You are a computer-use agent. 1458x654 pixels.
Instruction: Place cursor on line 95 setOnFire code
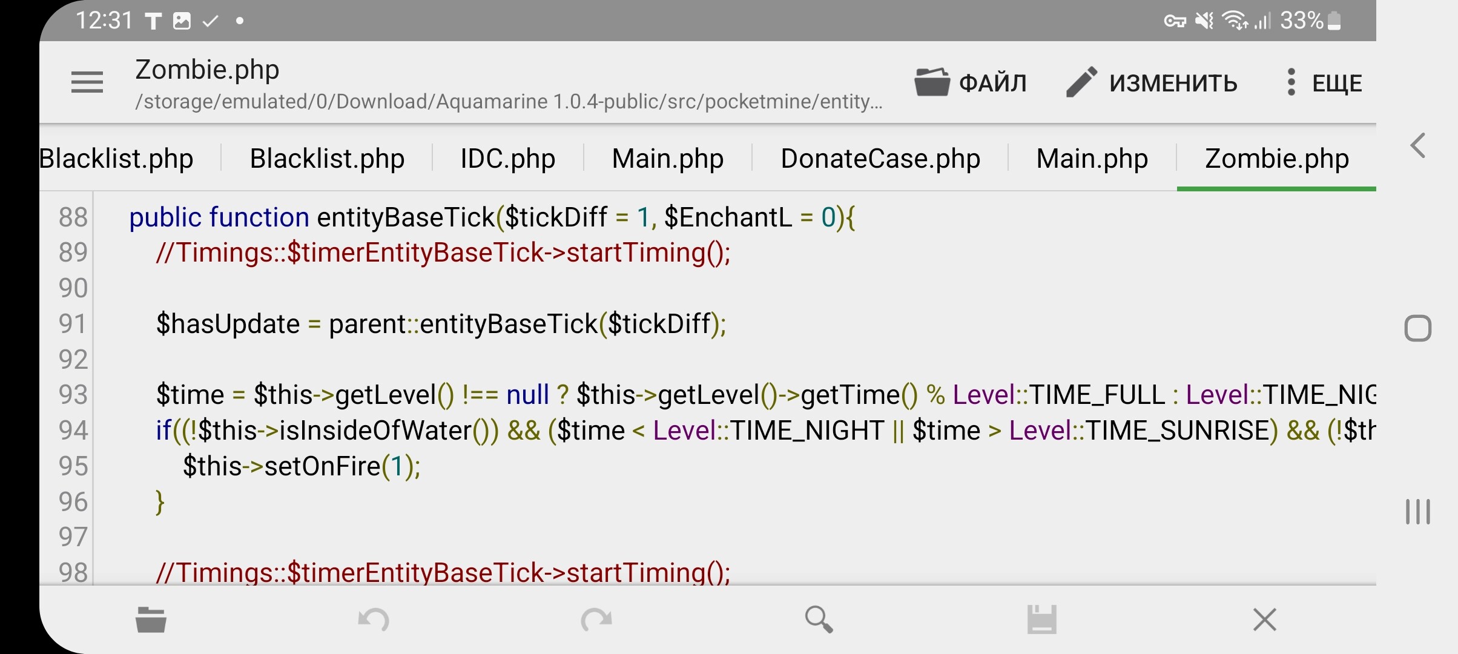click(302, 466)
